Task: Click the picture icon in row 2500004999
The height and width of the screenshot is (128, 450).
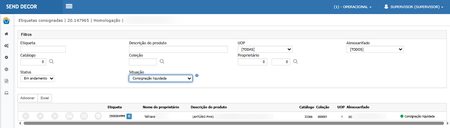Action: click(x=69, y=116)
